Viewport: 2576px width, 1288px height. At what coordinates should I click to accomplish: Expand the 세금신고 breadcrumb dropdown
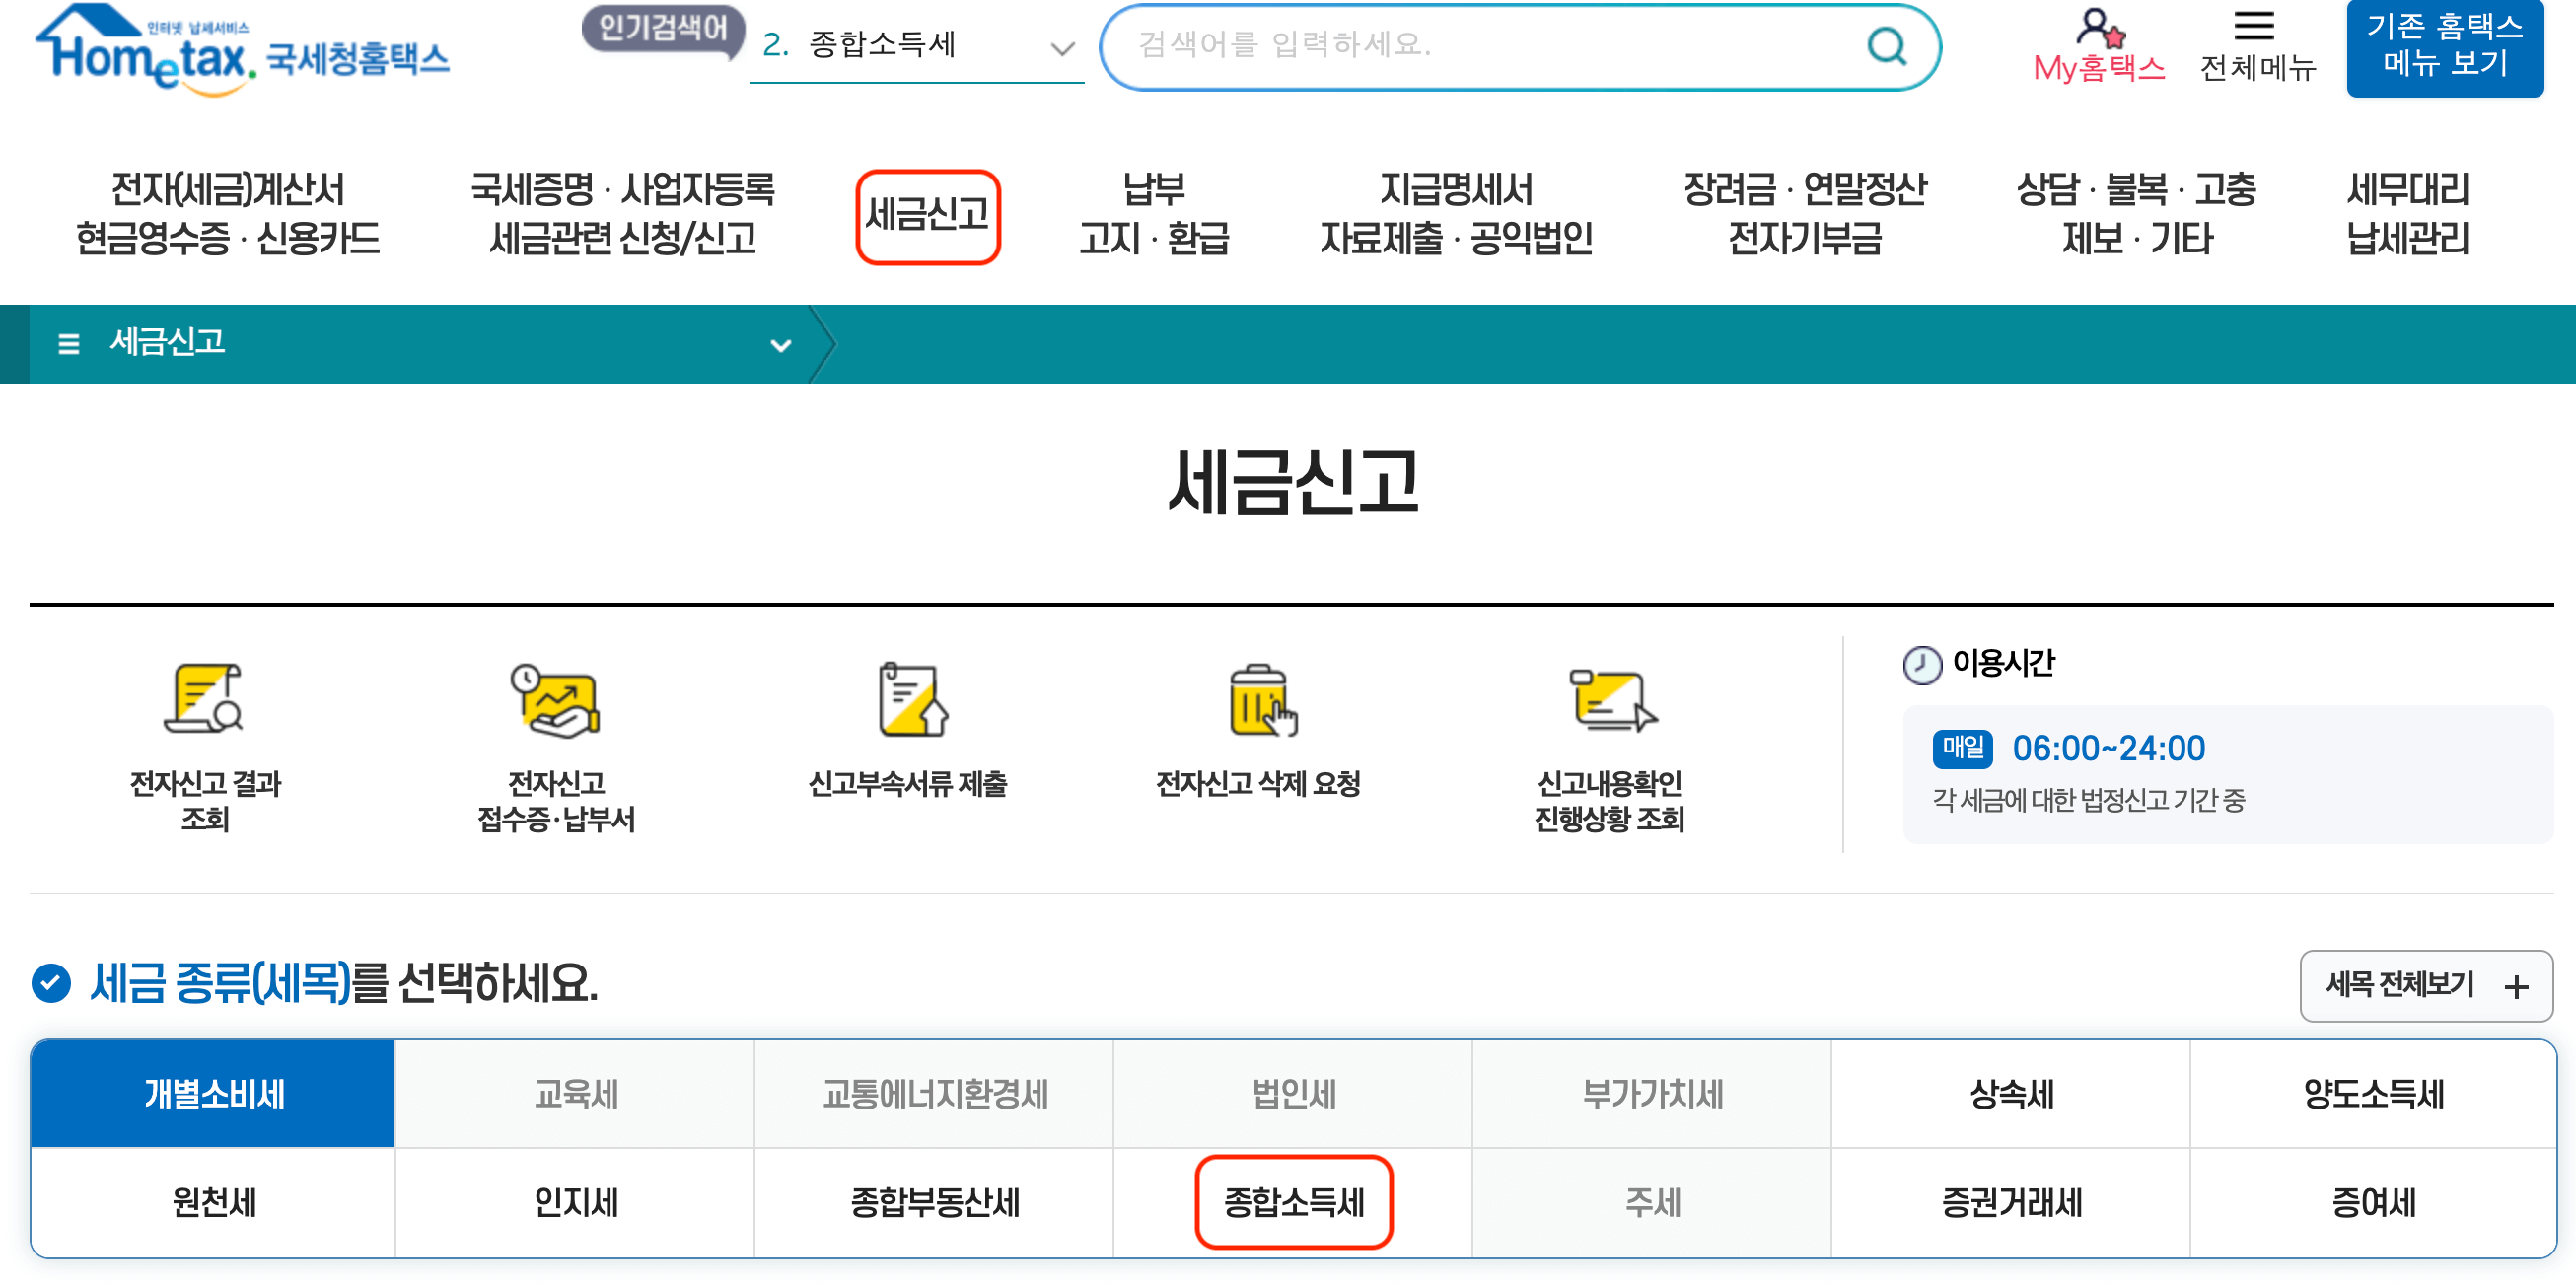780,345
